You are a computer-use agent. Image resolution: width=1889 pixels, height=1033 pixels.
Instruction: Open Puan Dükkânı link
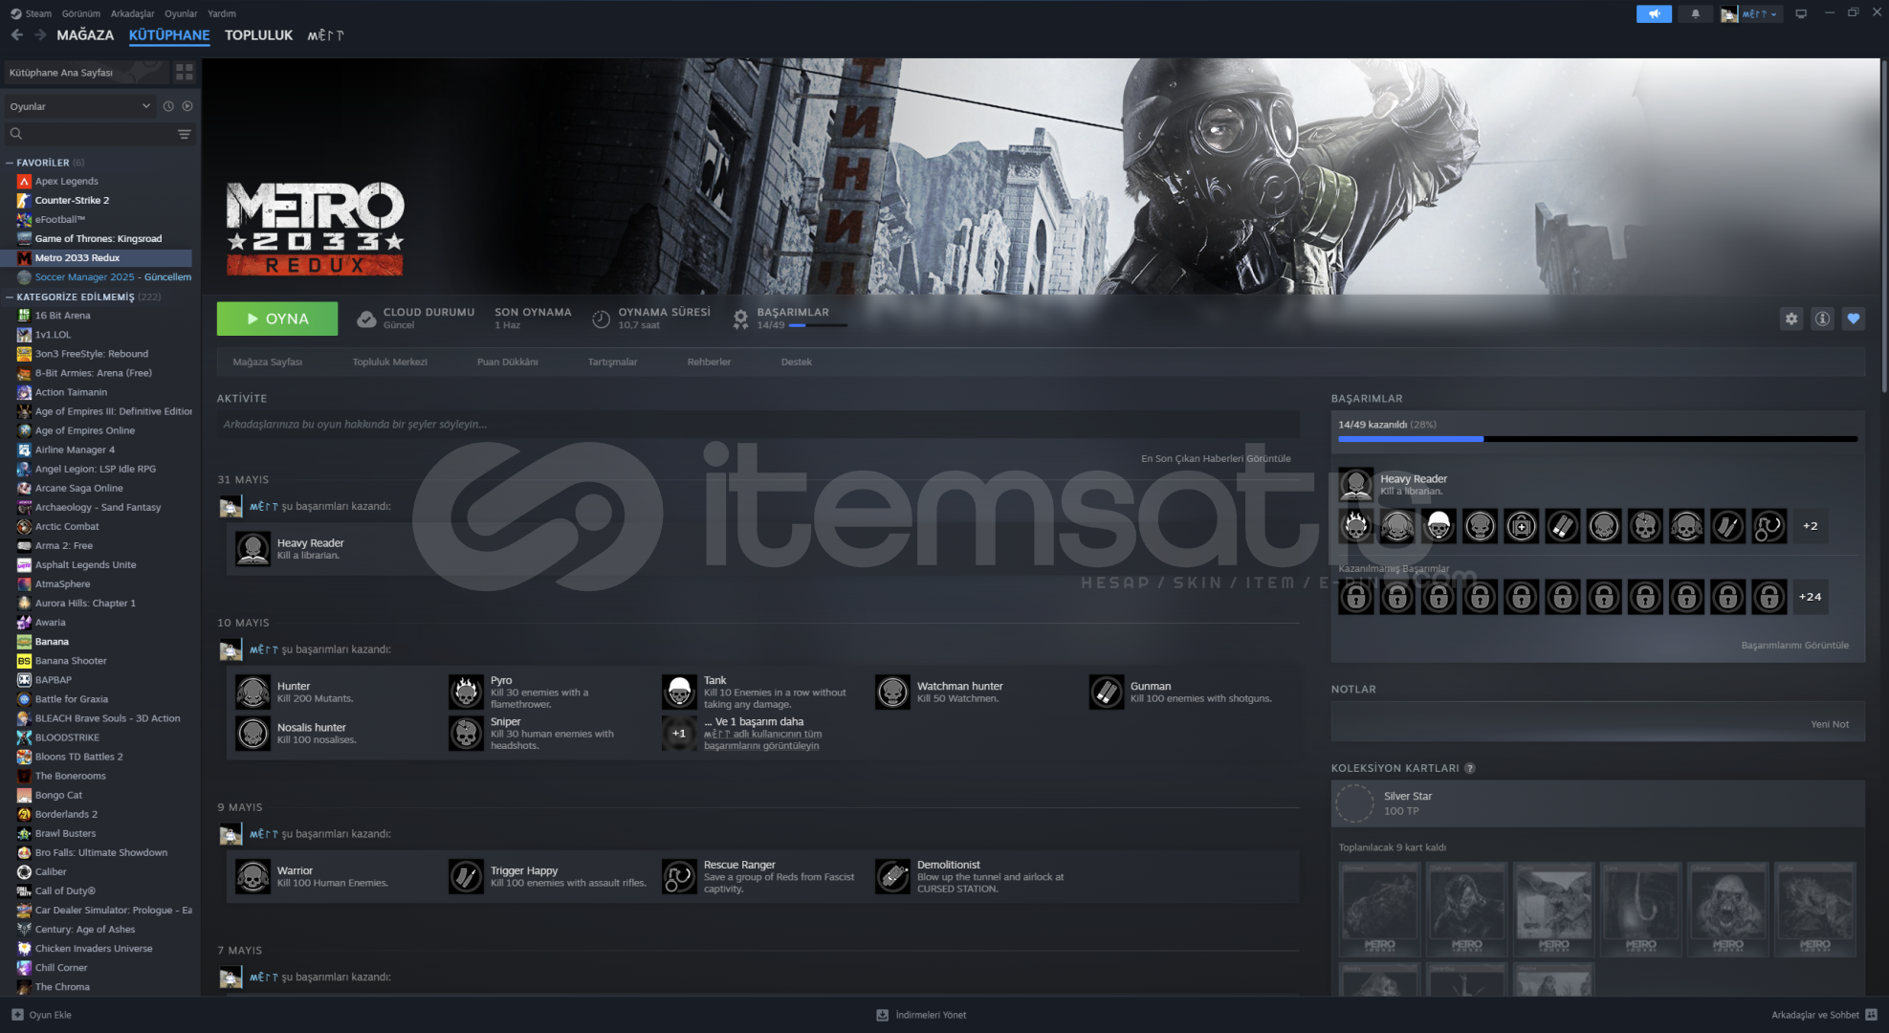pyautogui.click(x=507, y=362)
